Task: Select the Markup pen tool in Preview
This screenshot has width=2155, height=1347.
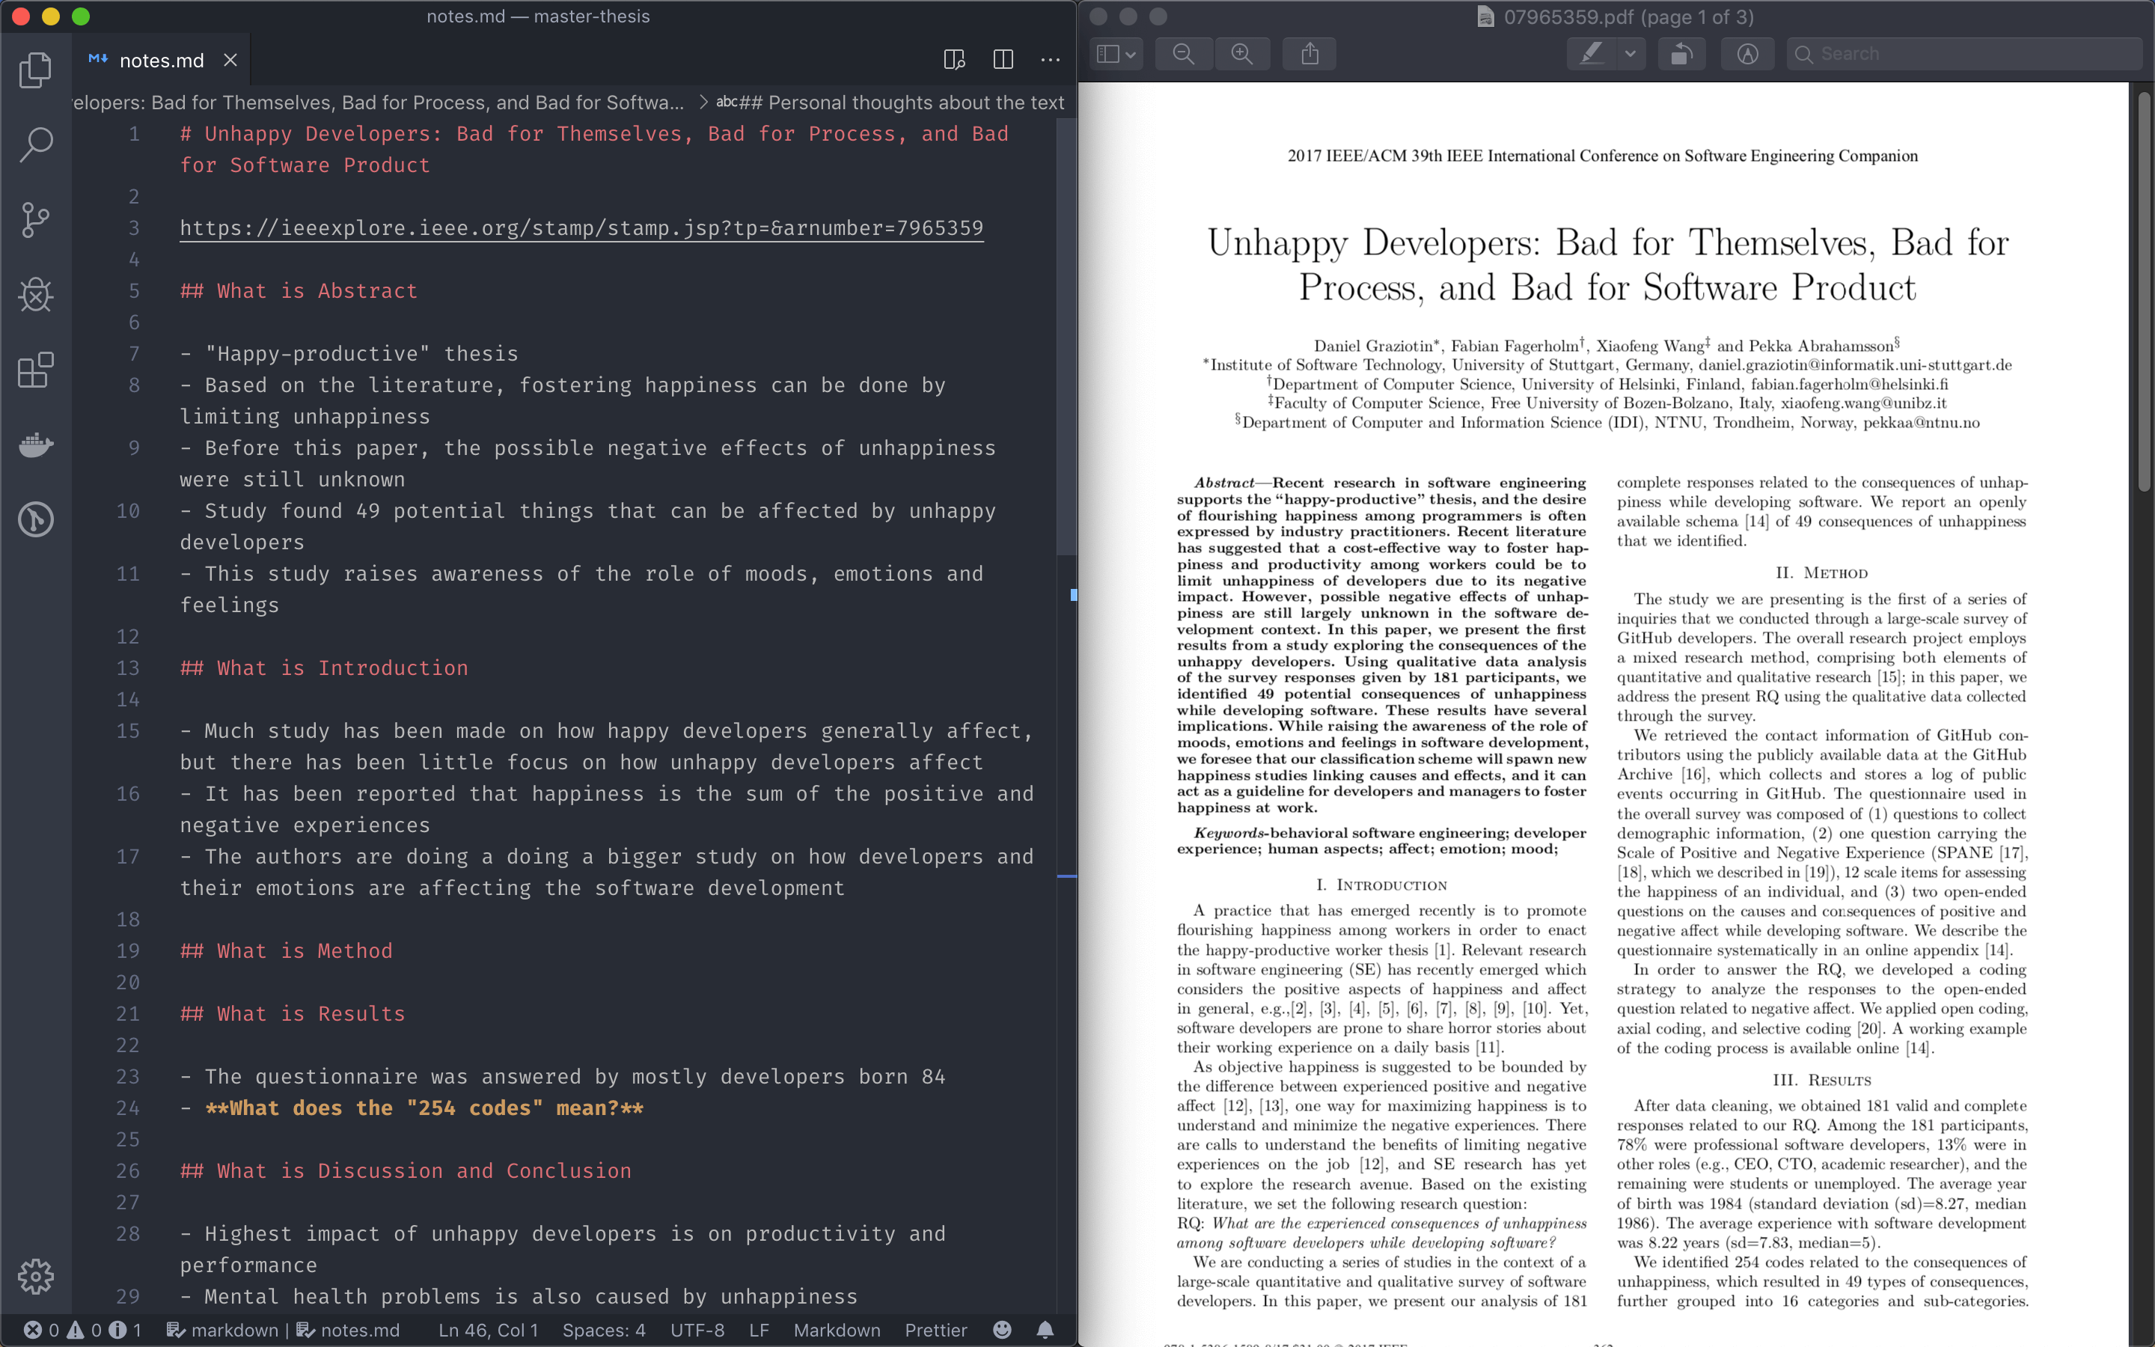Action: click(1748, 53)
